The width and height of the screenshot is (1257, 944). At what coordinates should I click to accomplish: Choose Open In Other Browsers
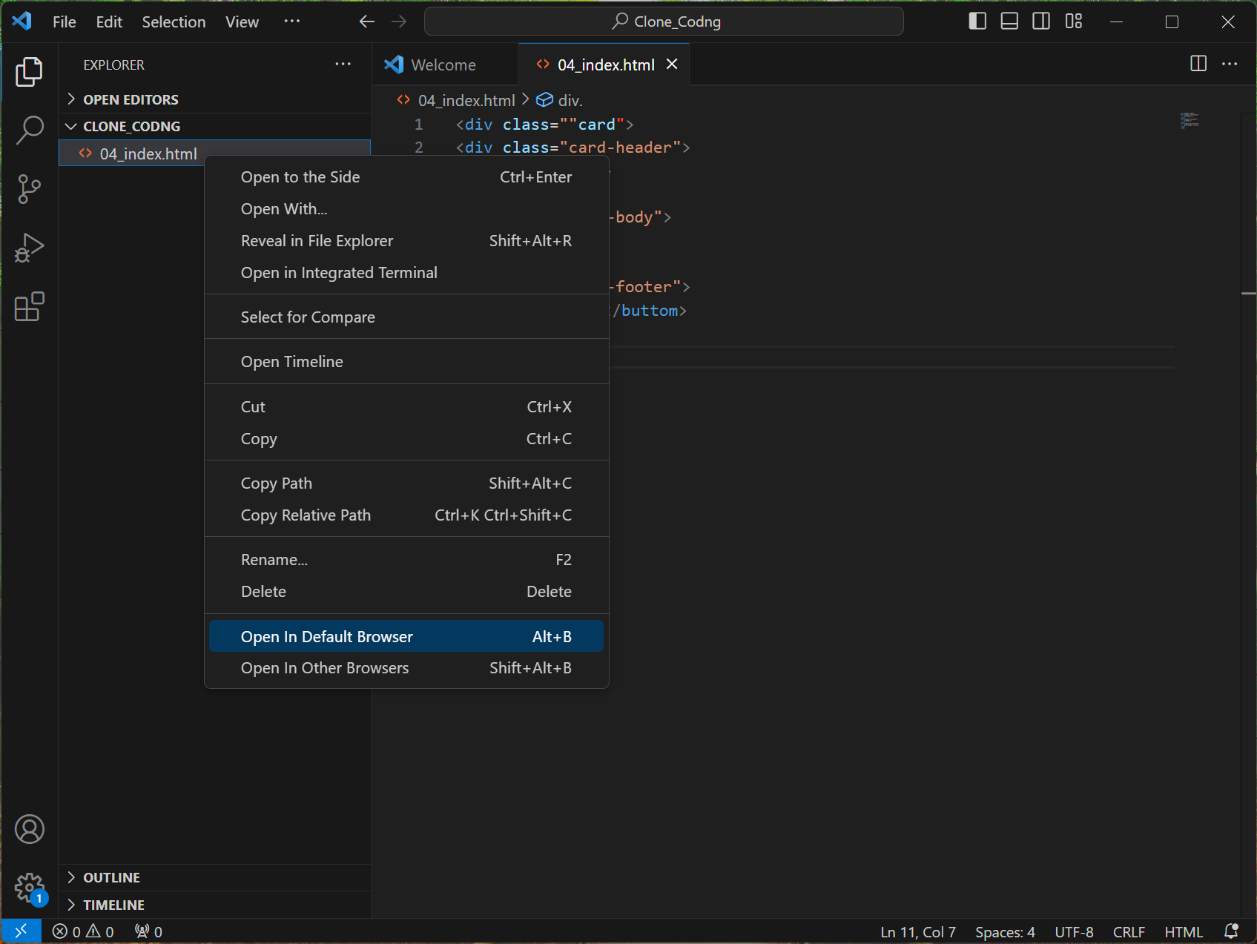(406, 667)
